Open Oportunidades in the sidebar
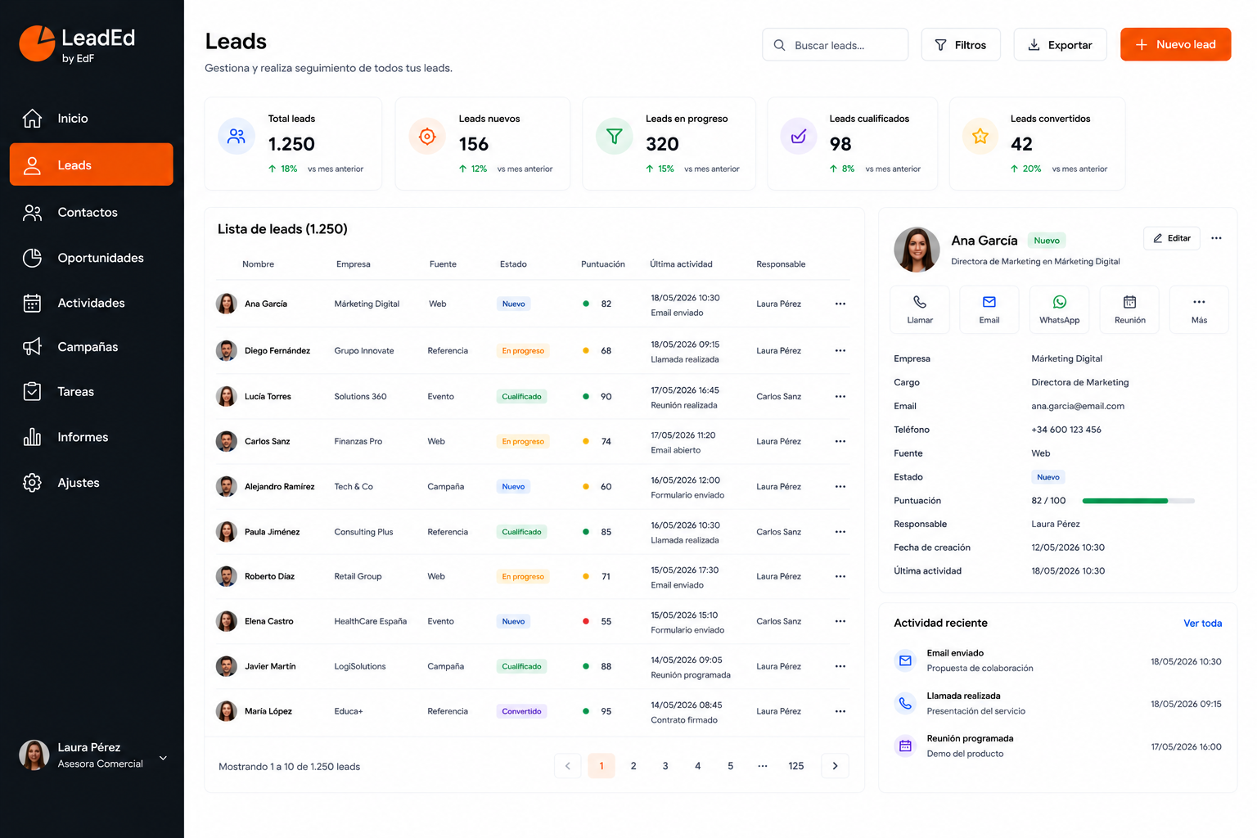This screenshot has width=1257, height=838. (91, 258)
